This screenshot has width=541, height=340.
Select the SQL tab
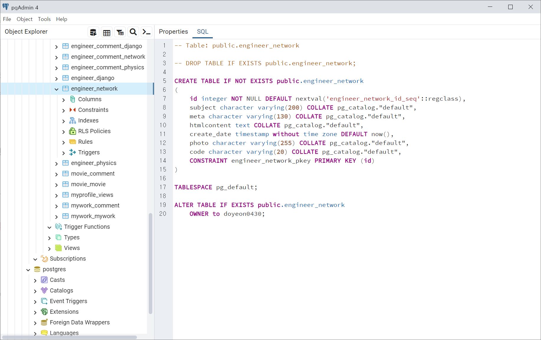pos(202,32)
